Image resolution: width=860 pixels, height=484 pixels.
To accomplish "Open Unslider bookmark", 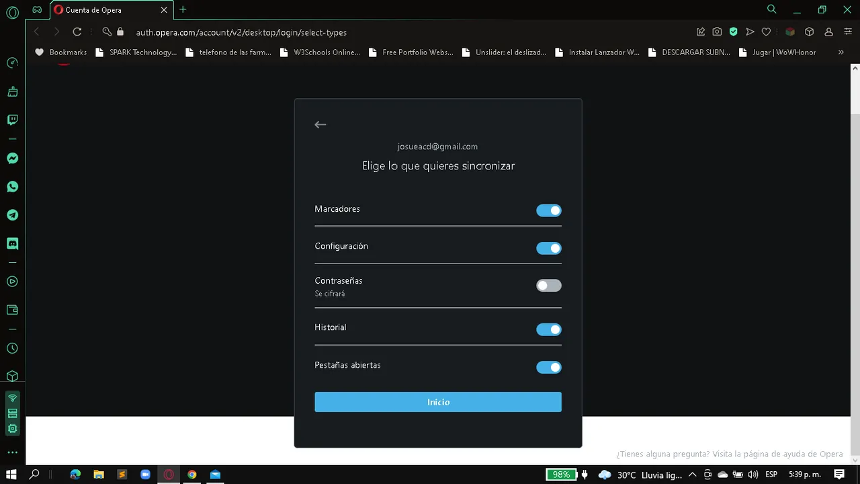I will (505, 52).
